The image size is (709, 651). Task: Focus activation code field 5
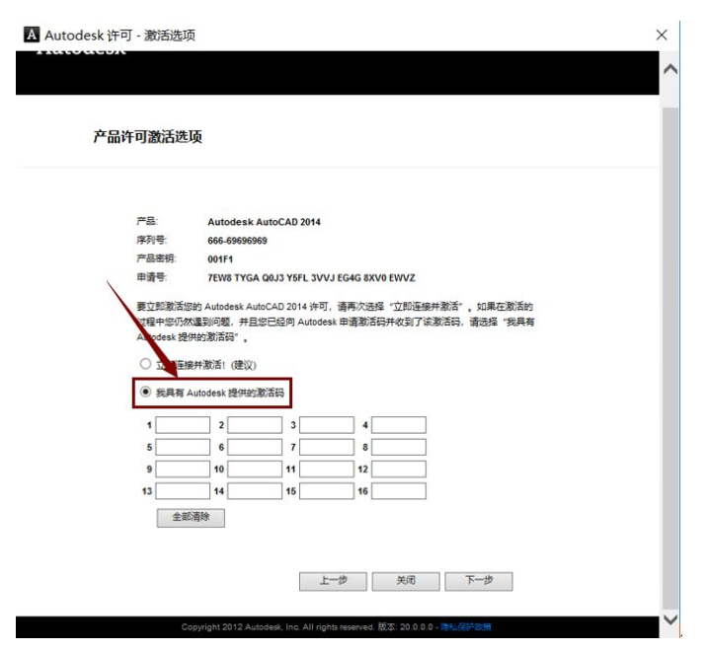183,447
